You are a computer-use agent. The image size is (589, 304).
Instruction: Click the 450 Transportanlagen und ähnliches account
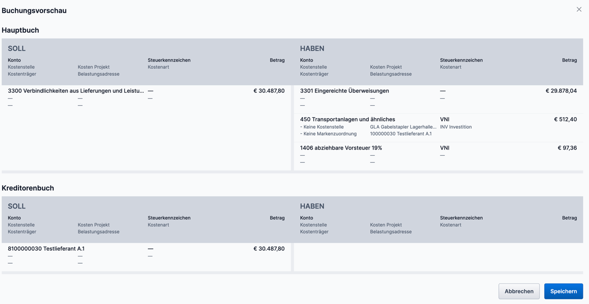pyautogui.click(x=347, y=119)
